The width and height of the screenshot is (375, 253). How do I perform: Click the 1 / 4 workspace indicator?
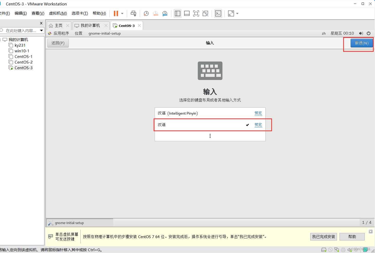[367, 222]
